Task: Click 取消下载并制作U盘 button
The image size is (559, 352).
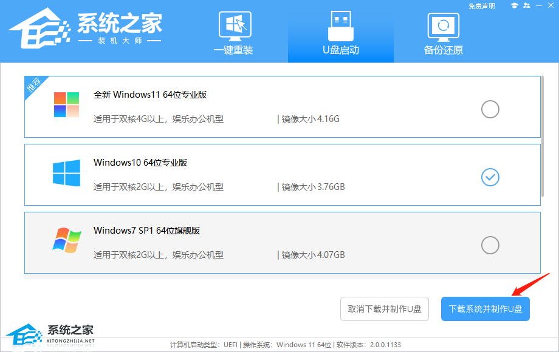Action: 384,309
